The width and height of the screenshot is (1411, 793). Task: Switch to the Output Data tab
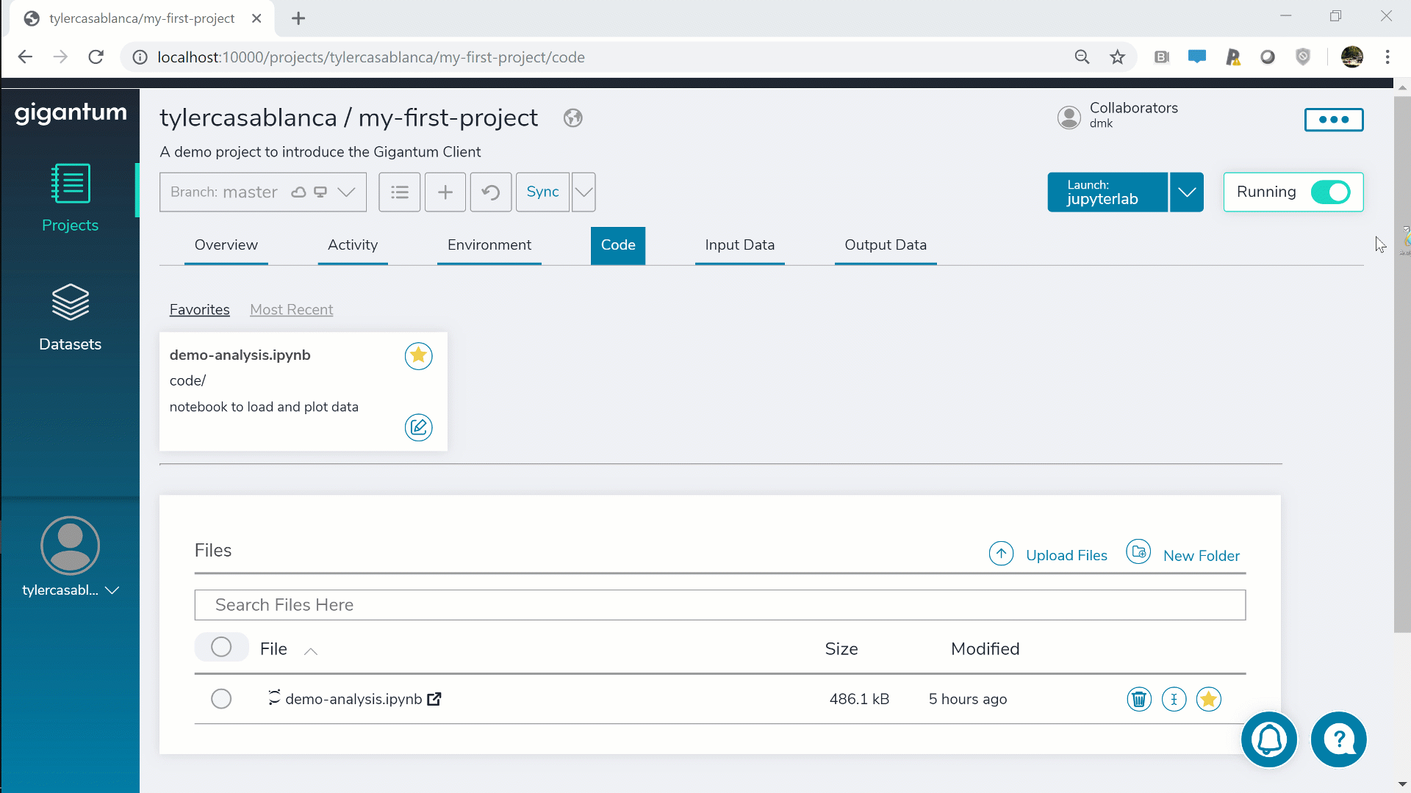click(x=886, y=245)
